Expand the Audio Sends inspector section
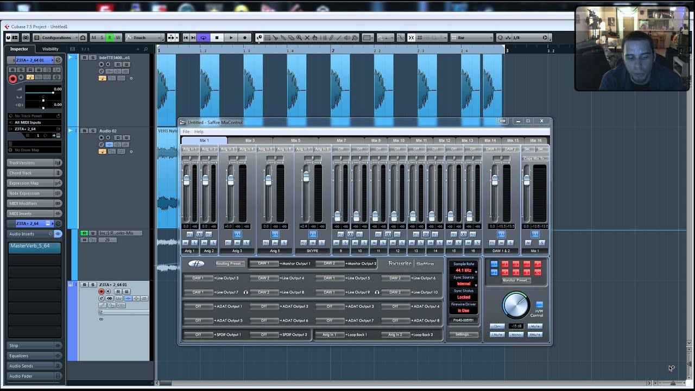Screen dimensions: 695x391 coord(34,366)
